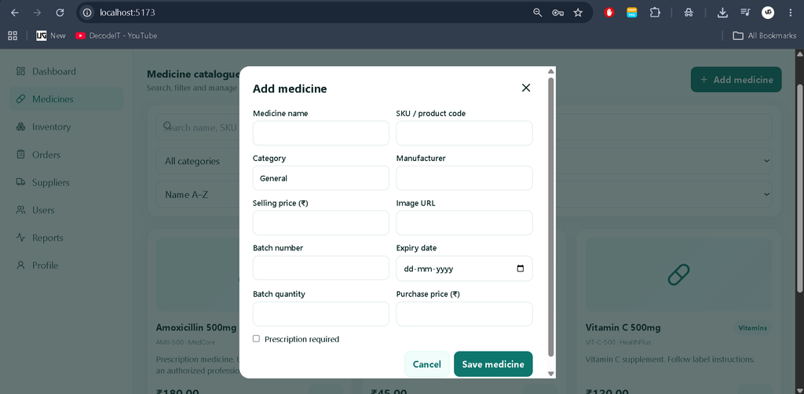Viewport: 804px width, 394px height.
Task: Click the incognito icon in browser toolbar
Action: click(689, 13)
